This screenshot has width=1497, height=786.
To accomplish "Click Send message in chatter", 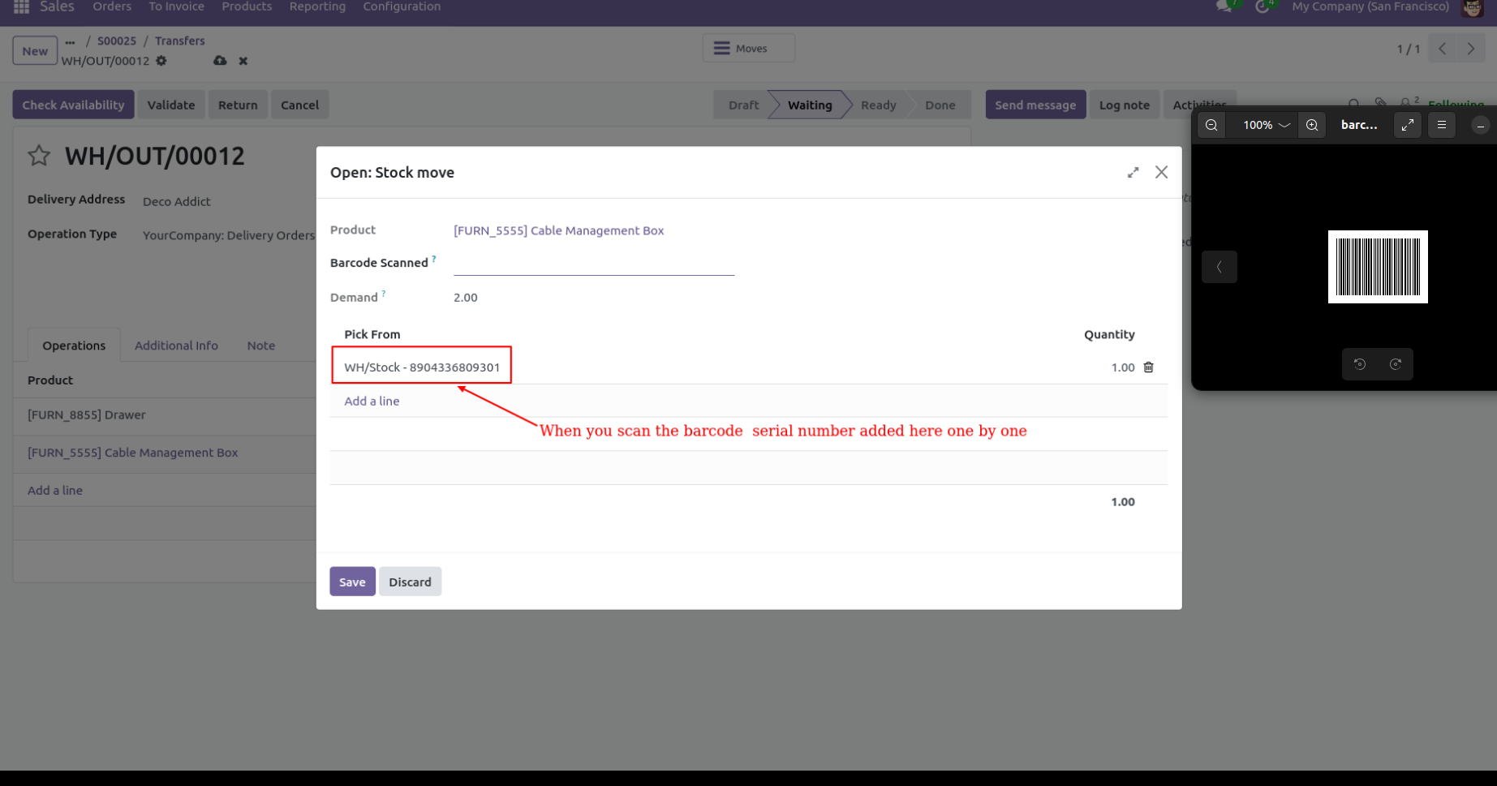I will coord(1035,105).
